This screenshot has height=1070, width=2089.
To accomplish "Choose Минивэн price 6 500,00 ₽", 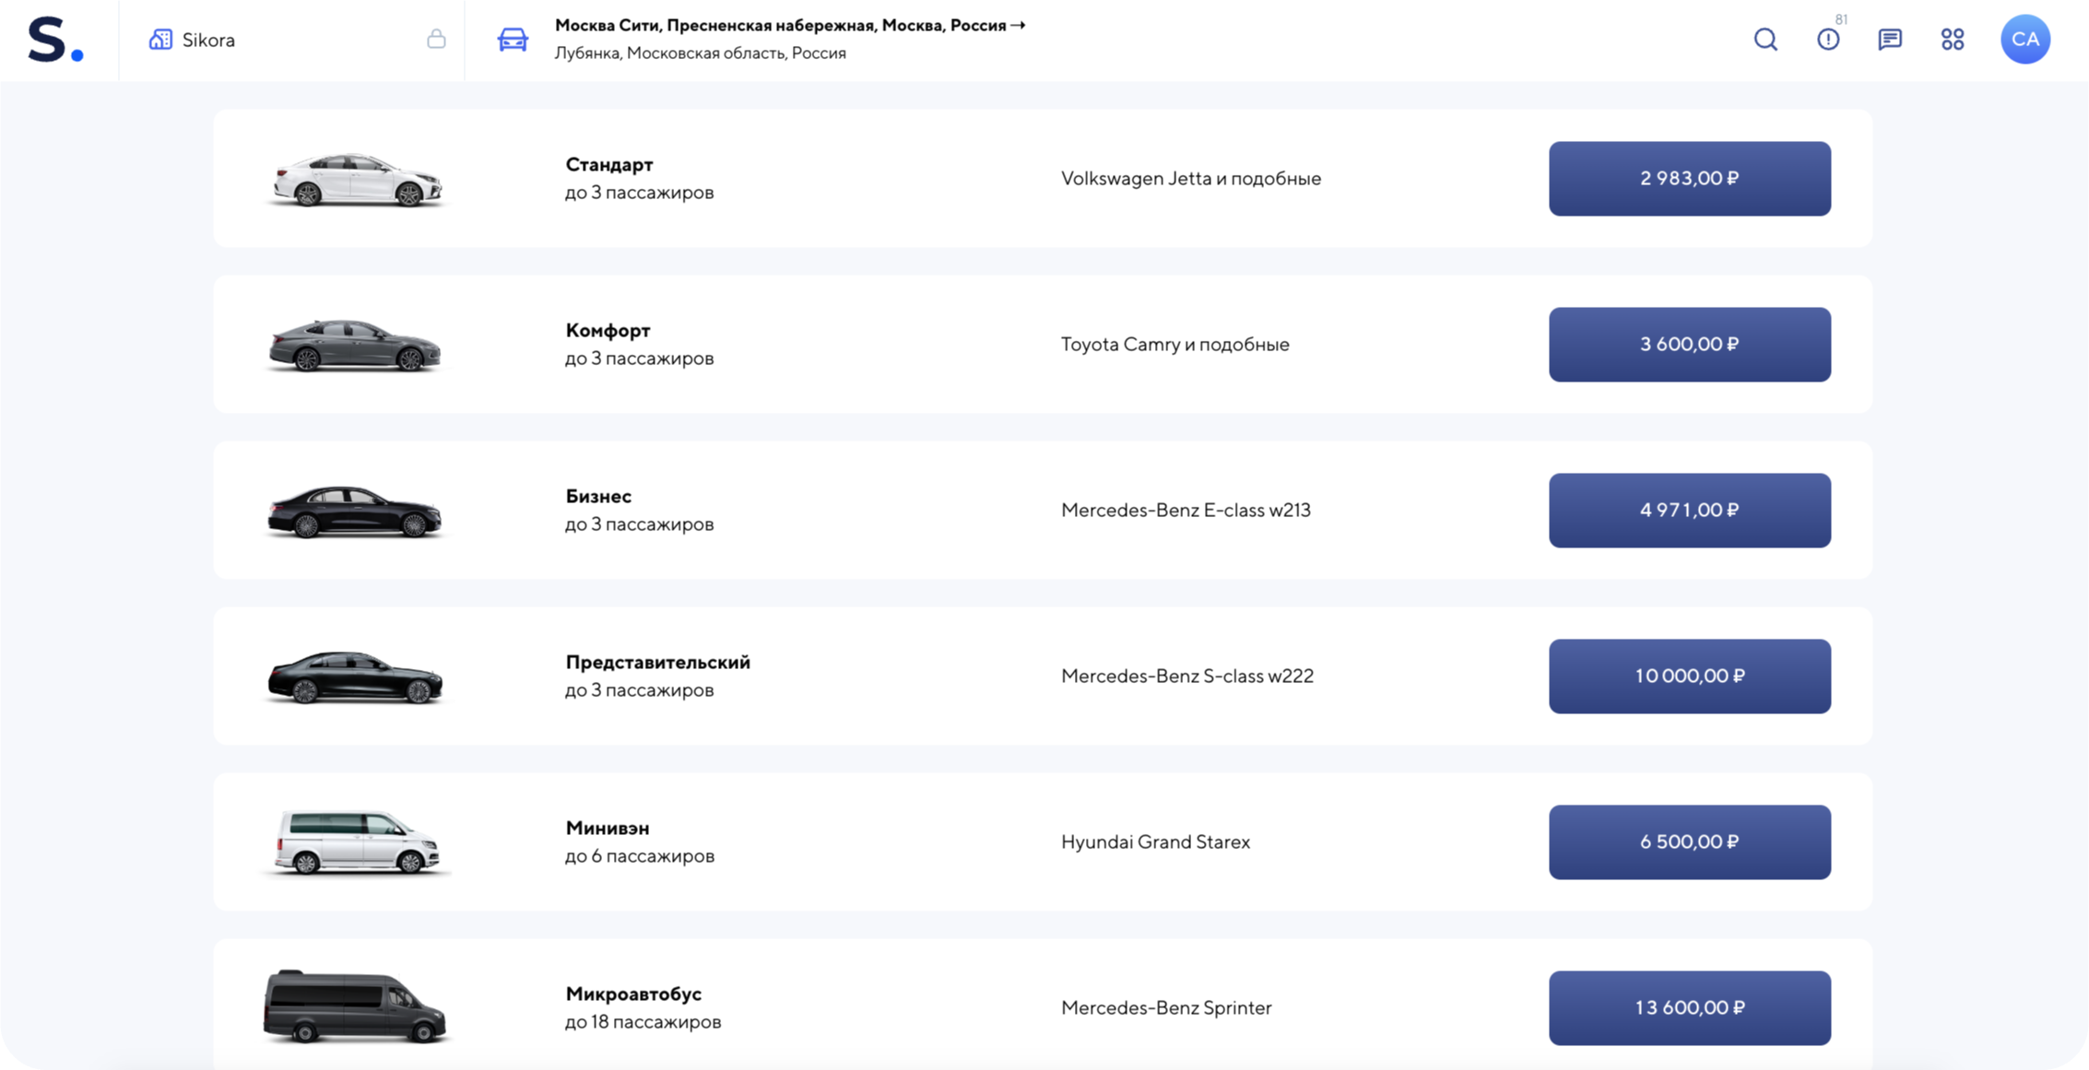I will tap(1690, 842).
